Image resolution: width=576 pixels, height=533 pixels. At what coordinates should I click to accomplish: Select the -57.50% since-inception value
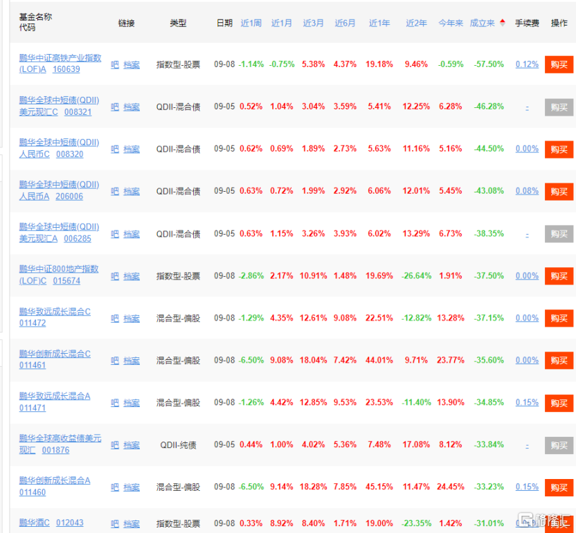point(489,64)
